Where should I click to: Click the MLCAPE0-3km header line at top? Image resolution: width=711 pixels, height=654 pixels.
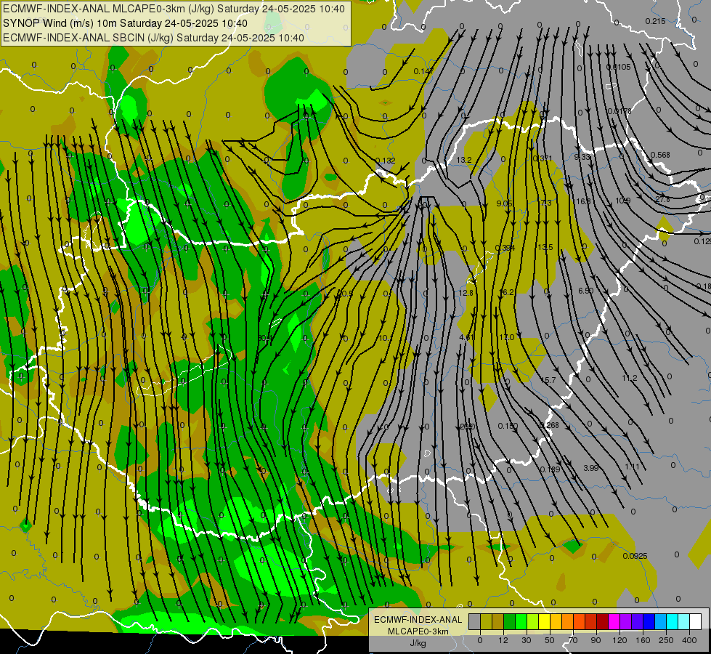(x=174, y=9)
